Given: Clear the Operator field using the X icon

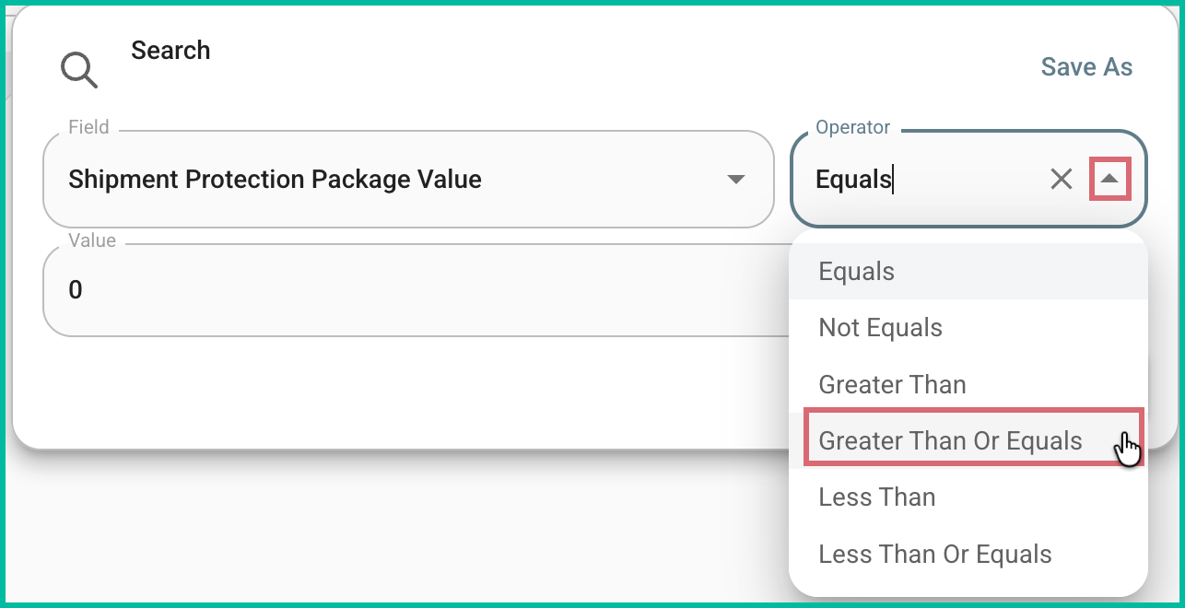Looking at the screenshot, I should [1060, 180].
